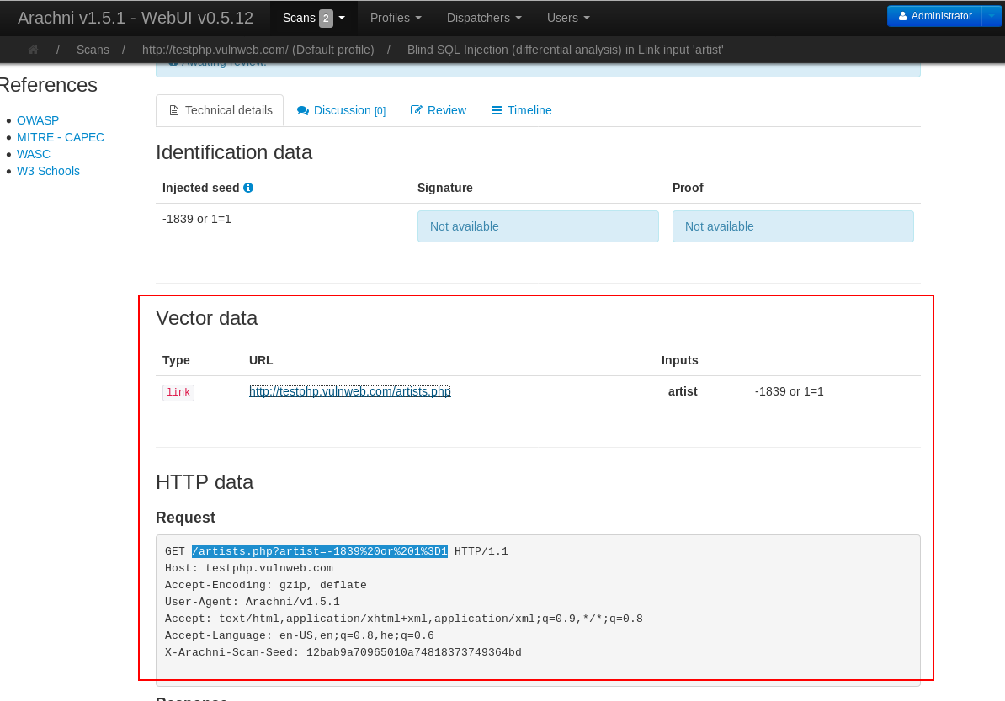Click the chat bubble icon on Discussion tab
This screenshot has width=1005, height=701.
(303, 110)
